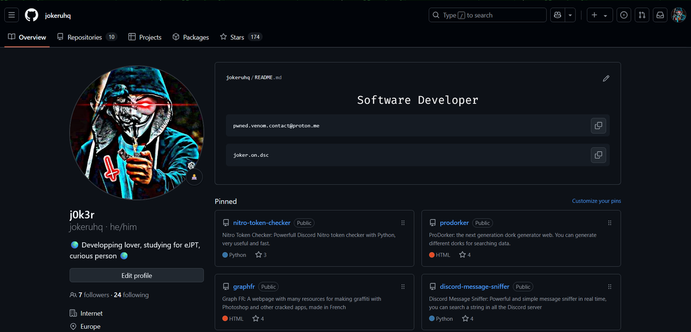Viewport: 691px width, 332px height.
Task: Click the repo icon beside discord-message-sniffer
Action: (433, 287)
